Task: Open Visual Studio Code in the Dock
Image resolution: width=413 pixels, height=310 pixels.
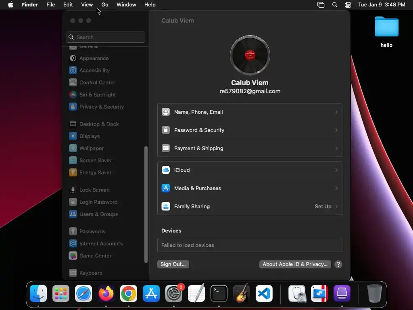Action: pos(264,294)
